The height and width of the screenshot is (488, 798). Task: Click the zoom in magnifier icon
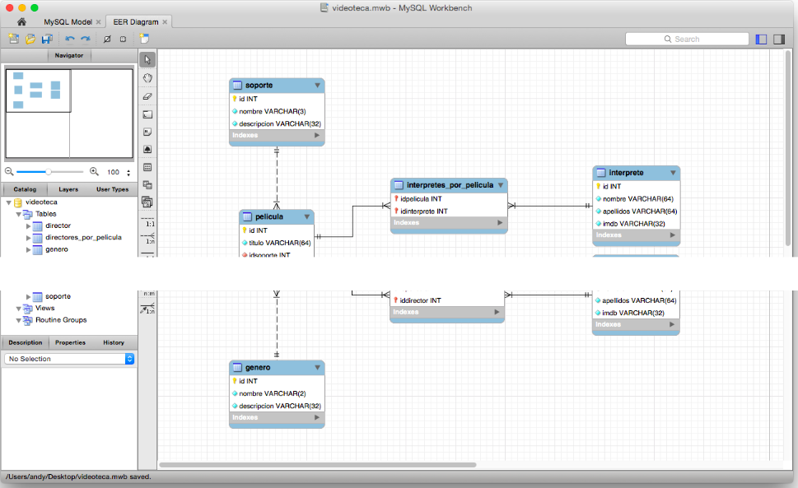click(x=94, y=172)
